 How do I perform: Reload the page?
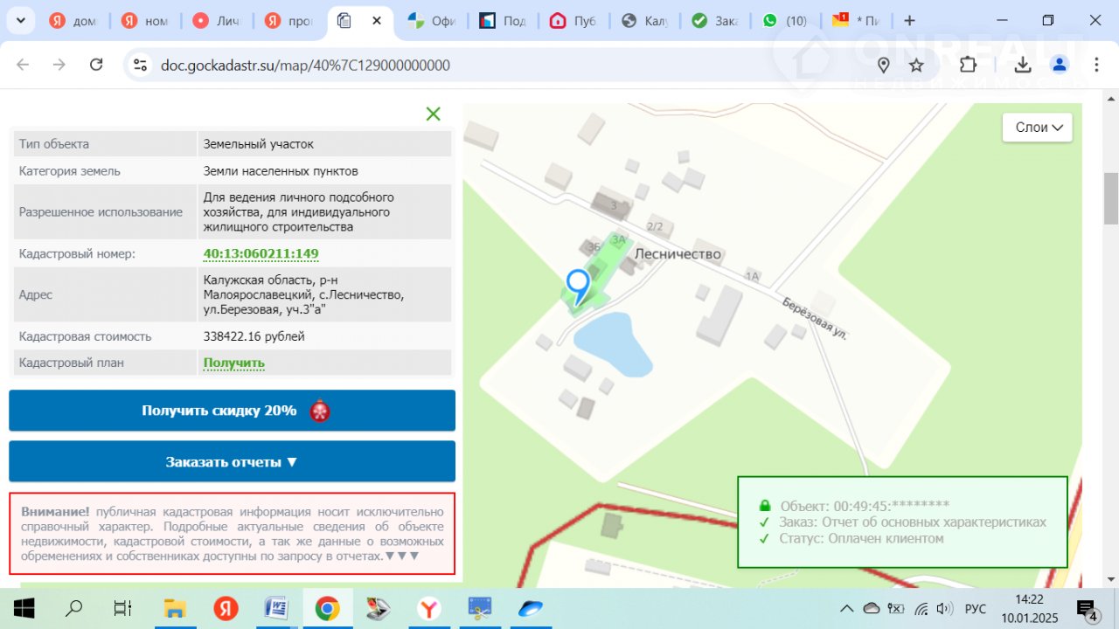click(x=97, y=65)
